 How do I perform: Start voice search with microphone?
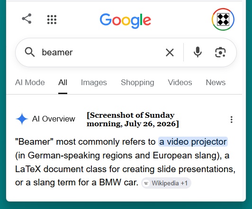pyautogui.click(x=198, y=52)
